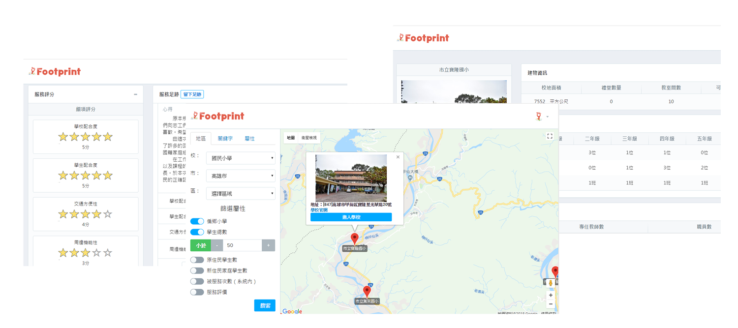This screenshot has height=328, width=738.
Task: Enable the 原住民學生數 filter toggle
Action: (197, 259)
